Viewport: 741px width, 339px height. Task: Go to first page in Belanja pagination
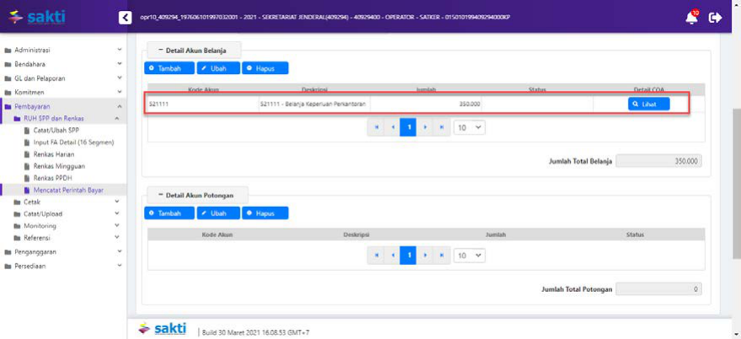(x=376, y=128)
